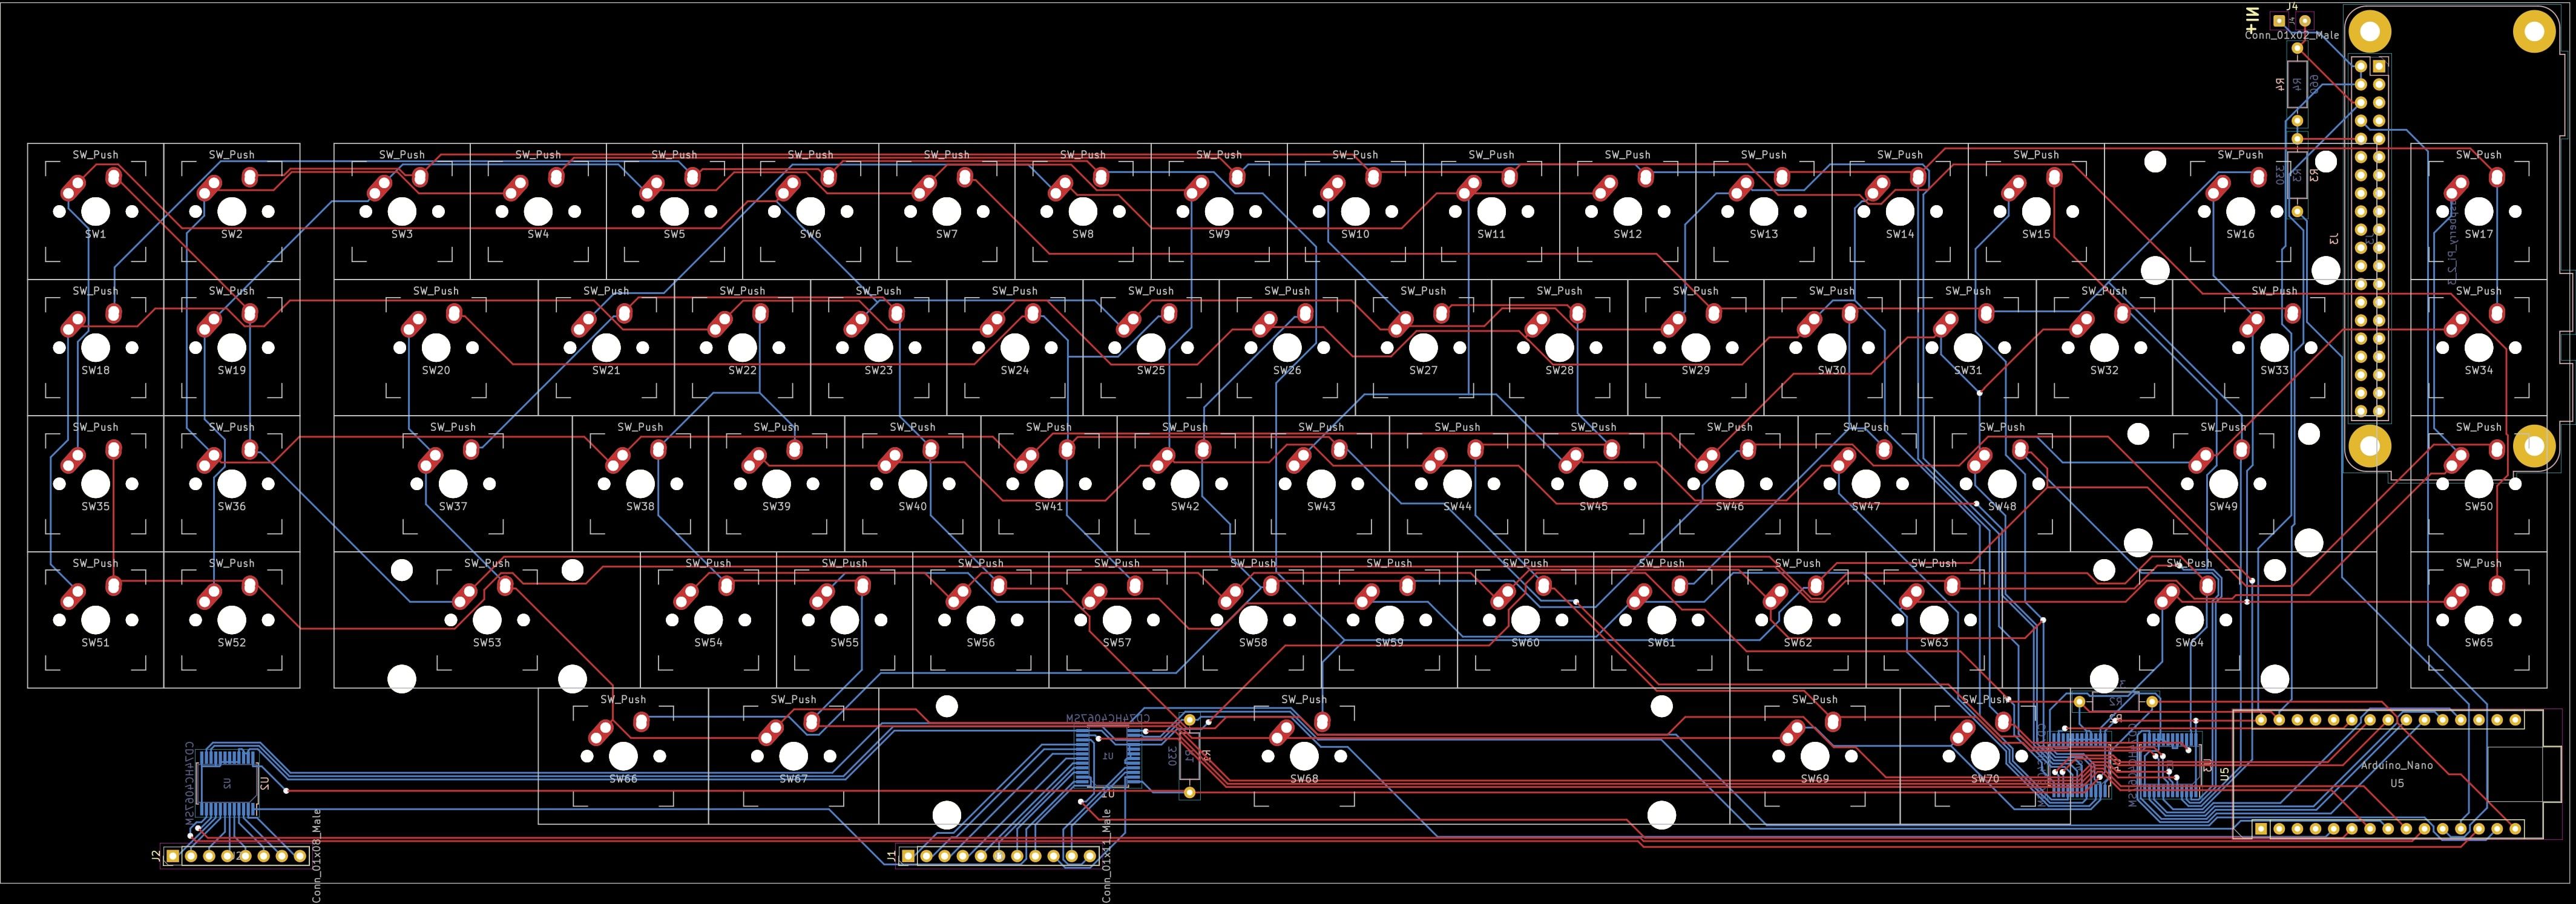Select the SW24 label text
This screenshot has height=904, width=2576.
1014,370
